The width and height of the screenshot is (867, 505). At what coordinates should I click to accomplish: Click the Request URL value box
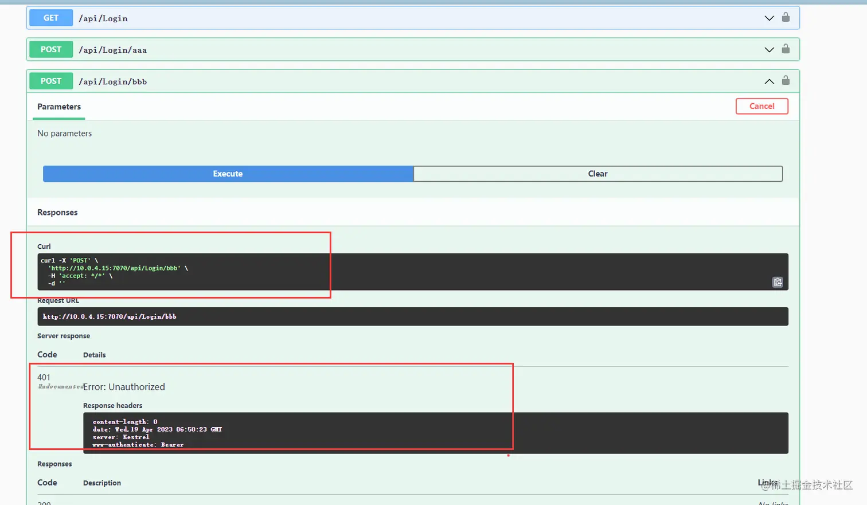(413, 316)
